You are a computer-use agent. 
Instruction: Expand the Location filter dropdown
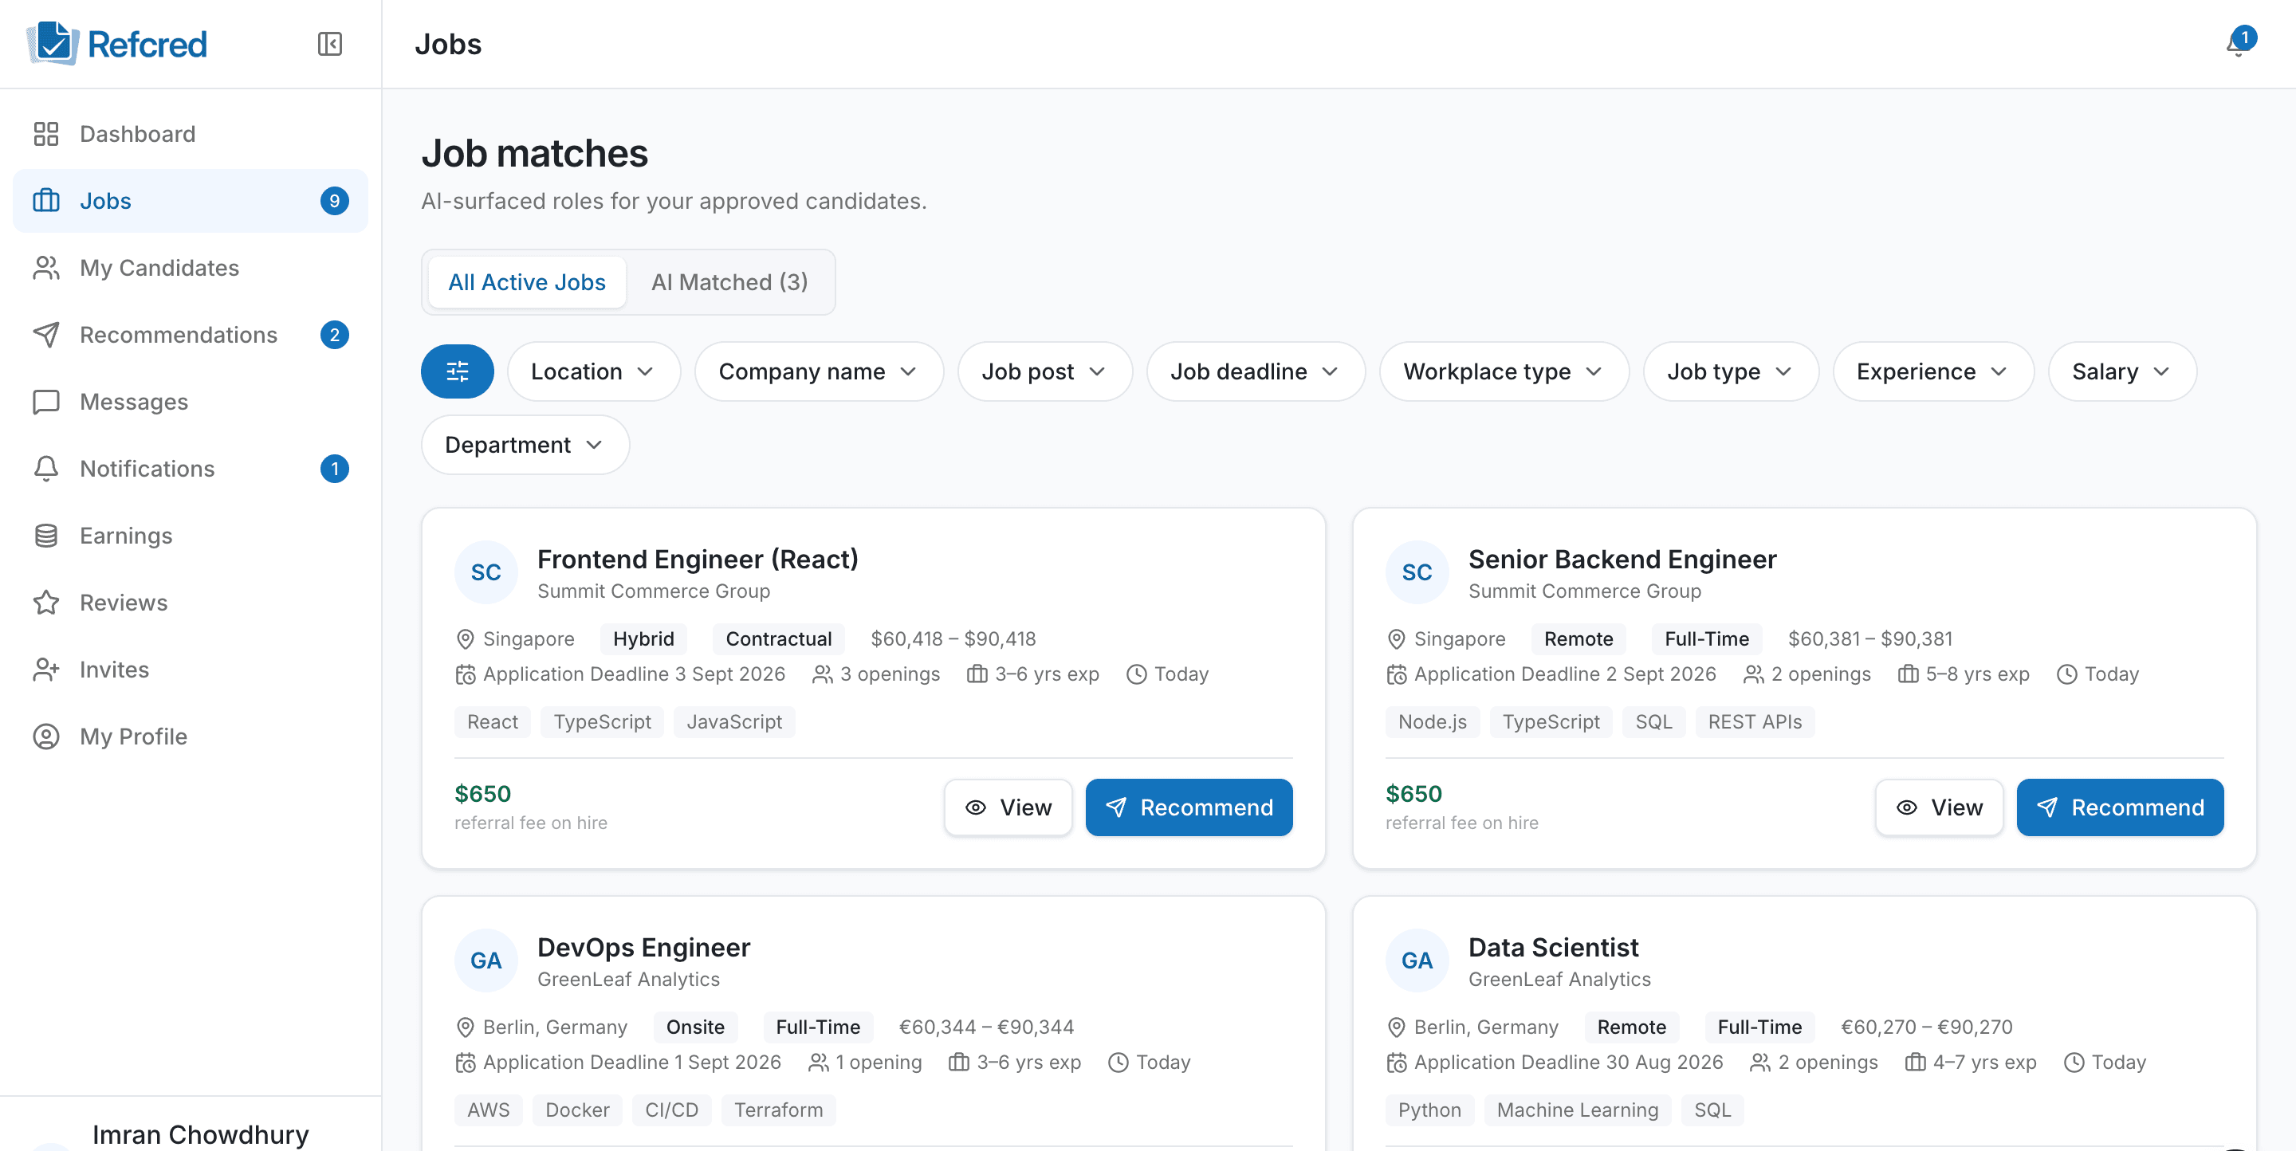(594, 371)
